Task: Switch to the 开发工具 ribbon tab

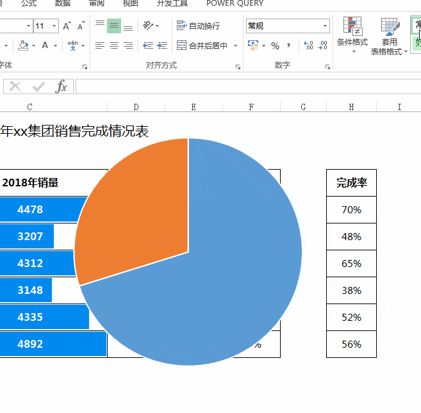Action: coord(172,3)
